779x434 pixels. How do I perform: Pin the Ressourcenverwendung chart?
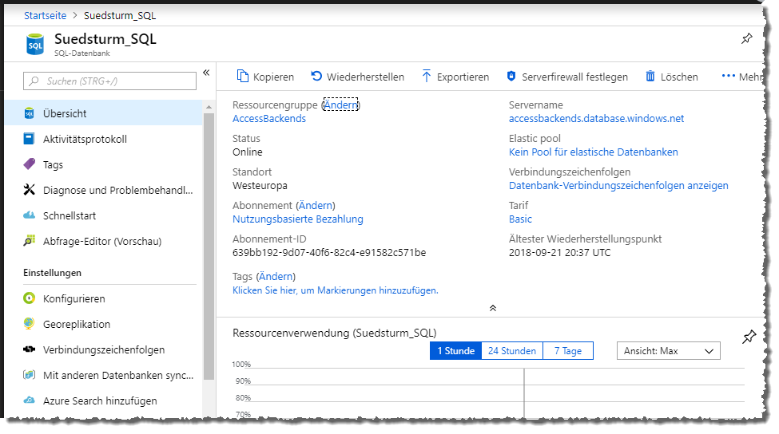click(749, 337)
